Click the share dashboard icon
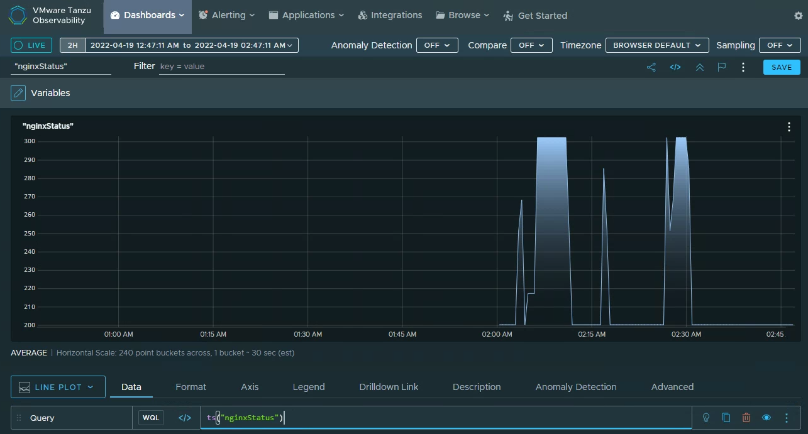Screen dimensions: 808x434 tap(651, 67)
